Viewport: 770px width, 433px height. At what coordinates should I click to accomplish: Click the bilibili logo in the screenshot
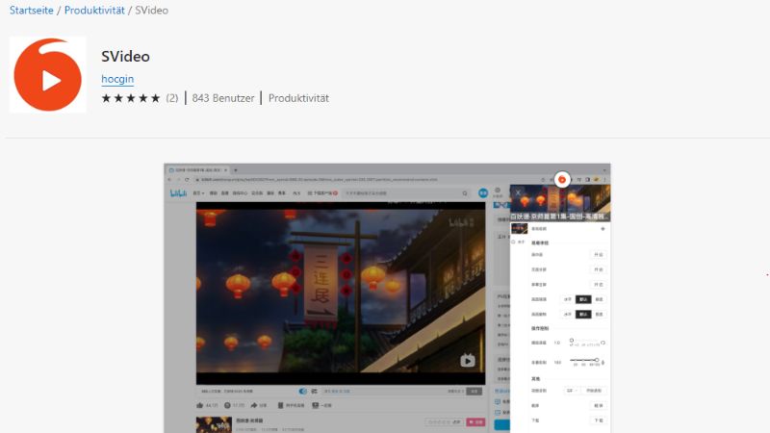[x=178, y=193]
